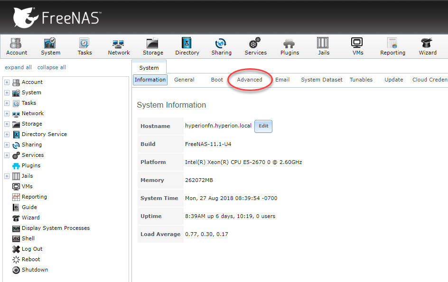Click the Reporting chart icon in the tree
This screenshot has width=448, height=282.
pyautogui.click(x=16, y=197)
